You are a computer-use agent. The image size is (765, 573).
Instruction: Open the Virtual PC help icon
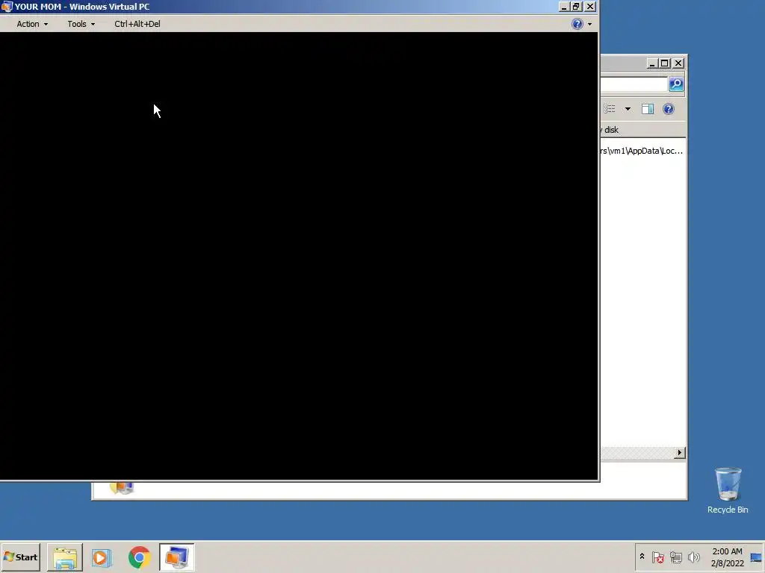pos(577,24)
